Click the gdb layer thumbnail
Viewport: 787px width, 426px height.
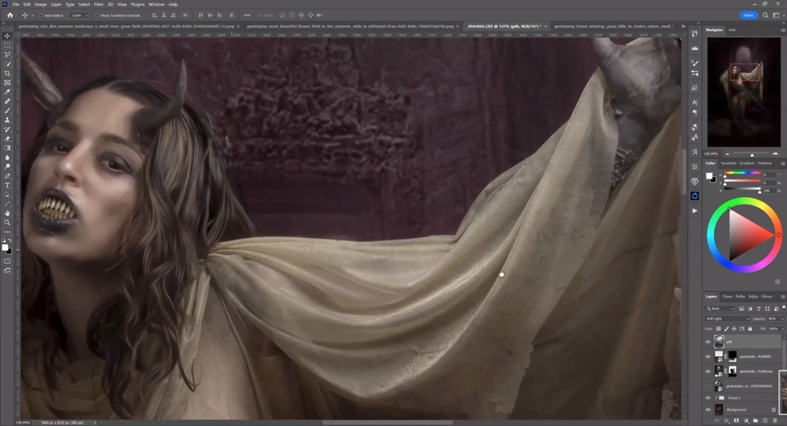719,341
